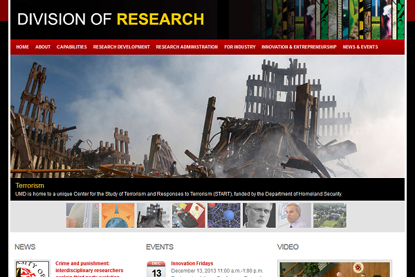Click the event time December 13, 2013 text
The width and height of the screenshot is (415, 277).
[217, 271]
